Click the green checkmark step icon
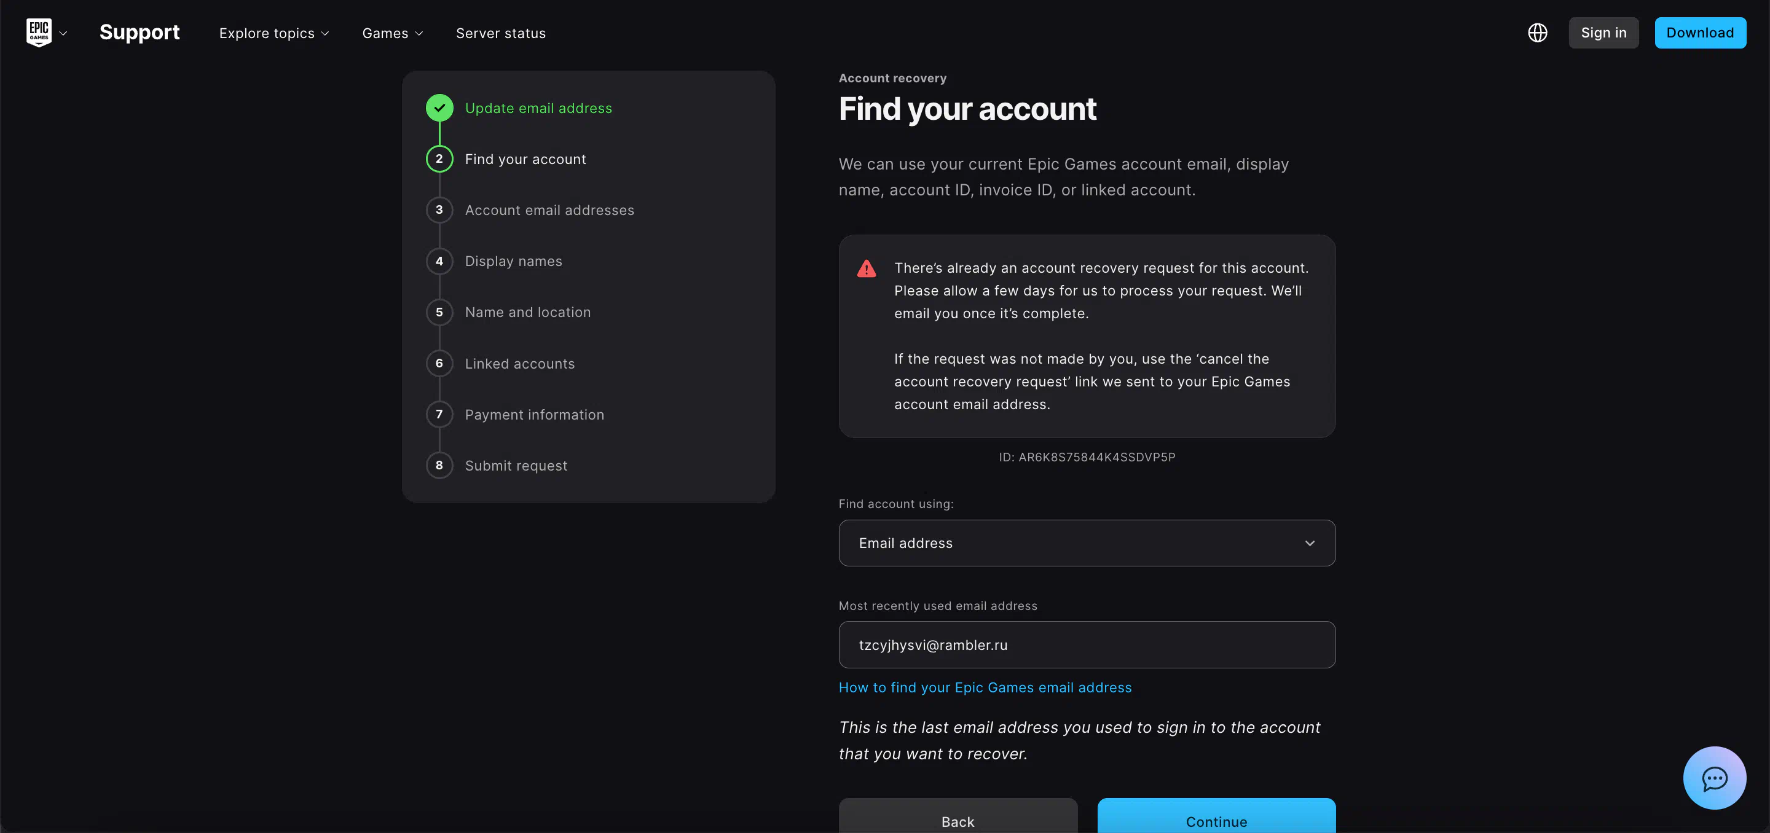 pos(439,108)
